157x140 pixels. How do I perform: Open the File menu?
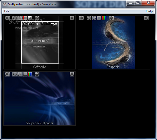pyautogui.click(x=7, y=11)
